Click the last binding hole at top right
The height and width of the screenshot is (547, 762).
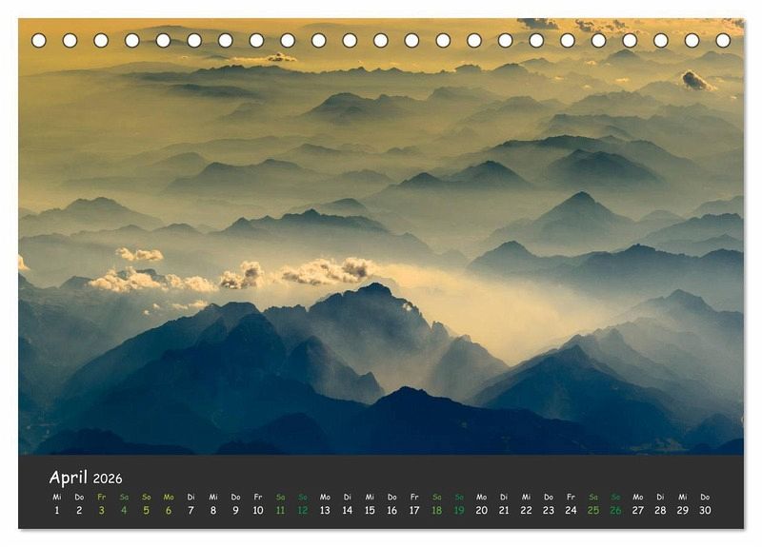click(x=723, y=40)
